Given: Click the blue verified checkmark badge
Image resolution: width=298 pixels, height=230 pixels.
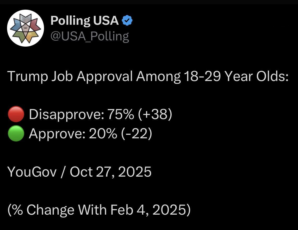Looking at the screenshot, I should (127, 21).
